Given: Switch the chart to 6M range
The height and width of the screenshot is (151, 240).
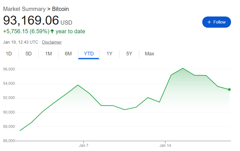Looking at the screenshot, I should click(68, 54).
